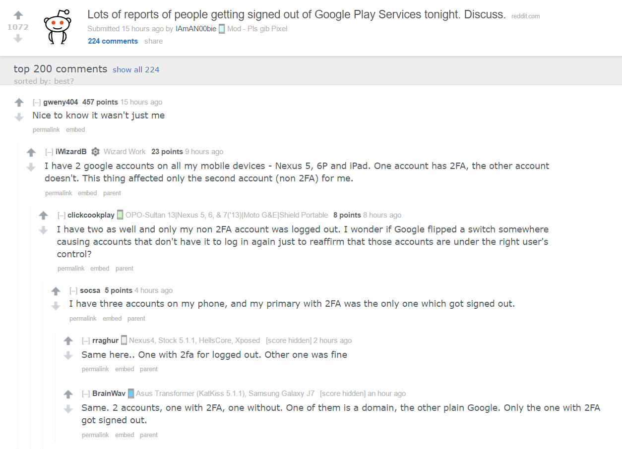Downvote socsa's comment
This screenshot has width=622, height=449.
tap(56, 306)
